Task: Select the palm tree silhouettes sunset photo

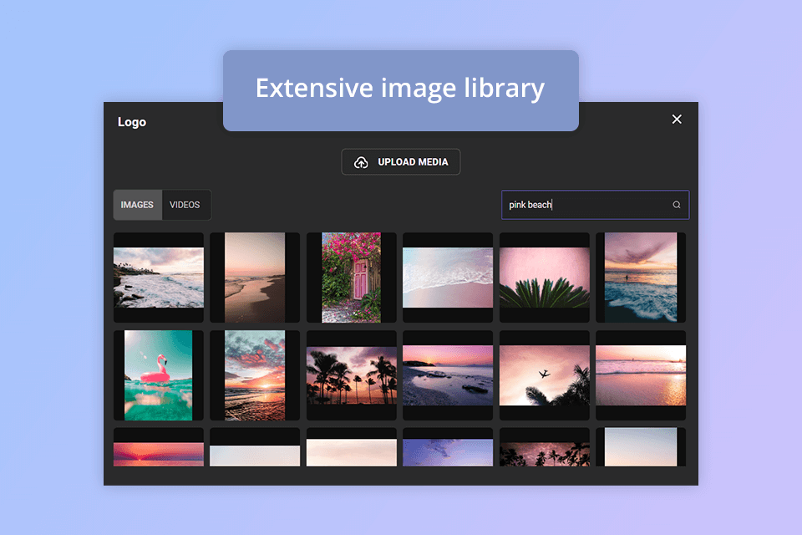Action: point(352,375)
